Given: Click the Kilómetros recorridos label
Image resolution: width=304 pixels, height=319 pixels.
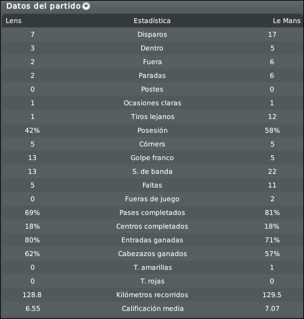Looking at the screenshot, I should [x=152, y=295].
